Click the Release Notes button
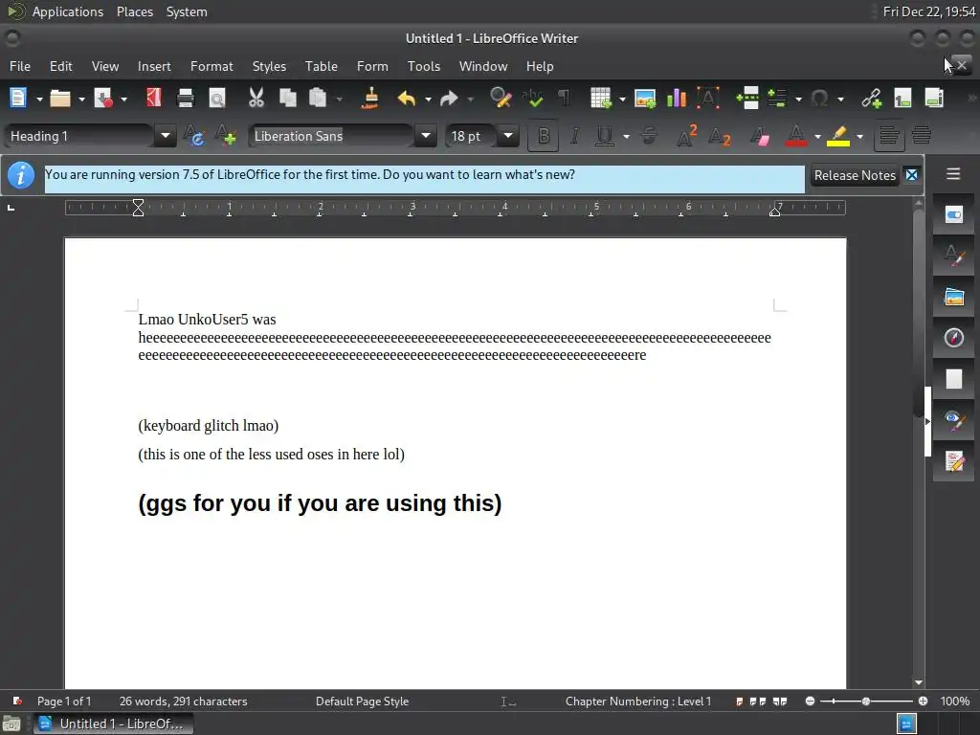The image size is (980, 735). 855,176
